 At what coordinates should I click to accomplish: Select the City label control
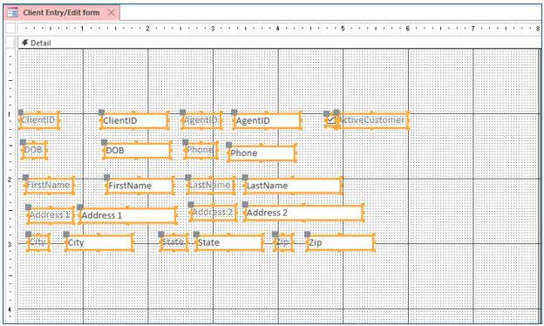click(38, 242)
